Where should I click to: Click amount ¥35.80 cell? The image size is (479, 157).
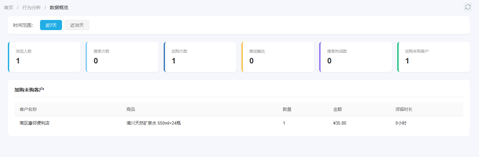pos(340,123)
